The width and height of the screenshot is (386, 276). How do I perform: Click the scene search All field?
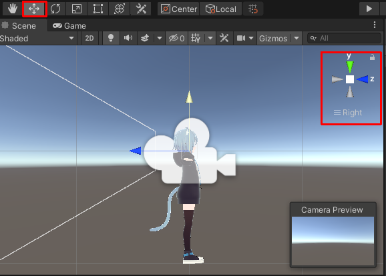[x=344, y=38]
